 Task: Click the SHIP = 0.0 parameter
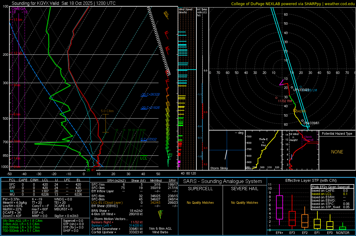pos(71,231)
